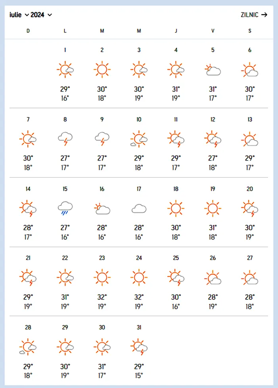
Task: Click the 31° temperature on day 19
Action: [x=212, y=228]
